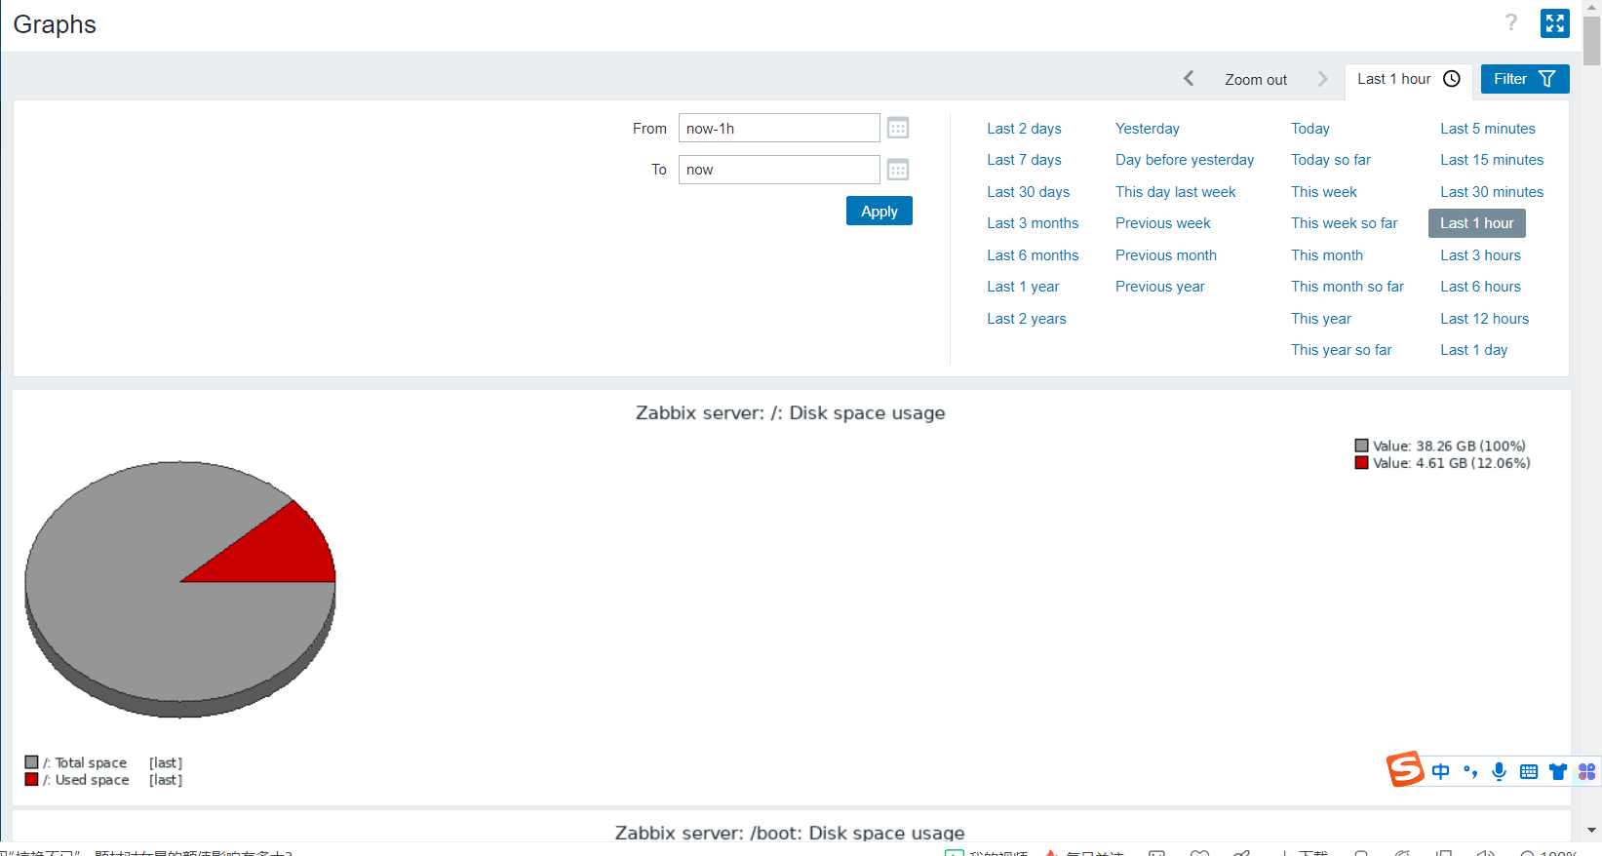Select Last 6 months range
1602x856 pixels.
[1033, 255]
